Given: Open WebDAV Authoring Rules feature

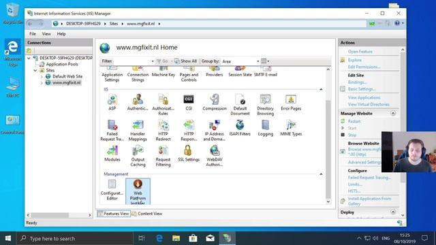Looking at the screenshot, I should pyautogui.click(x=215, y=156).
